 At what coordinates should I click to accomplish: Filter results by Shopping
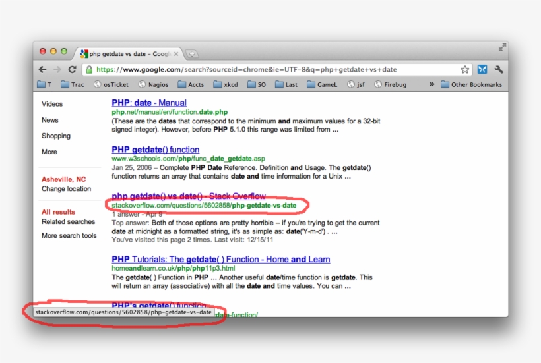pyautogui.click(x=56, y=136)
